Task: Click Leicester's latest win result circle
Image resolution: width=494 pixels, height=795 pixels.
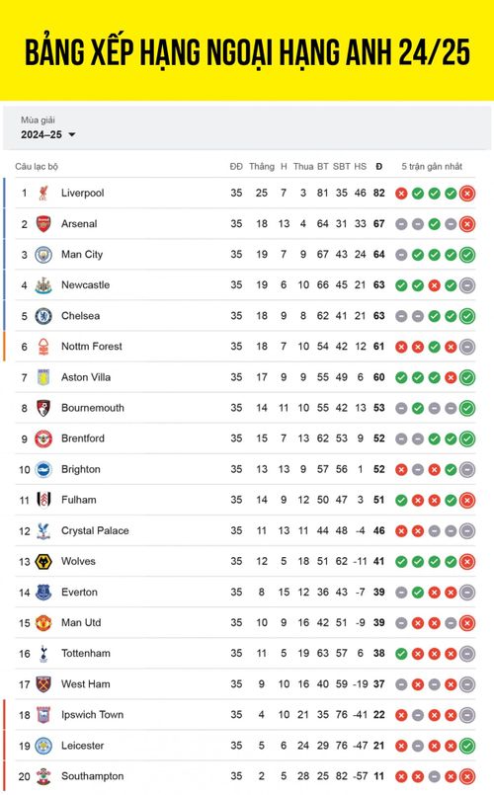Action: coord(467,746)
